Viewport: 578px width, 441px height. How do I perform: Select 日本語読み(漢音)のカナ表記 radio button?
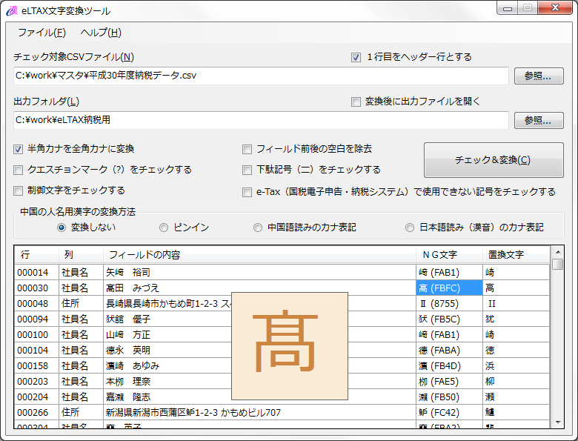[x=410, y=228]
